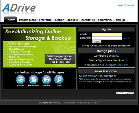Click the documents page icon
The width and height of the screenshot is (139, 113).
click(x=34, y=79)
